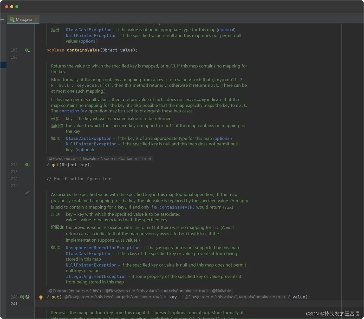Viewport: 364px width, 319px height.
Task: Close the Map.java tab
Action: coord(36,19)
